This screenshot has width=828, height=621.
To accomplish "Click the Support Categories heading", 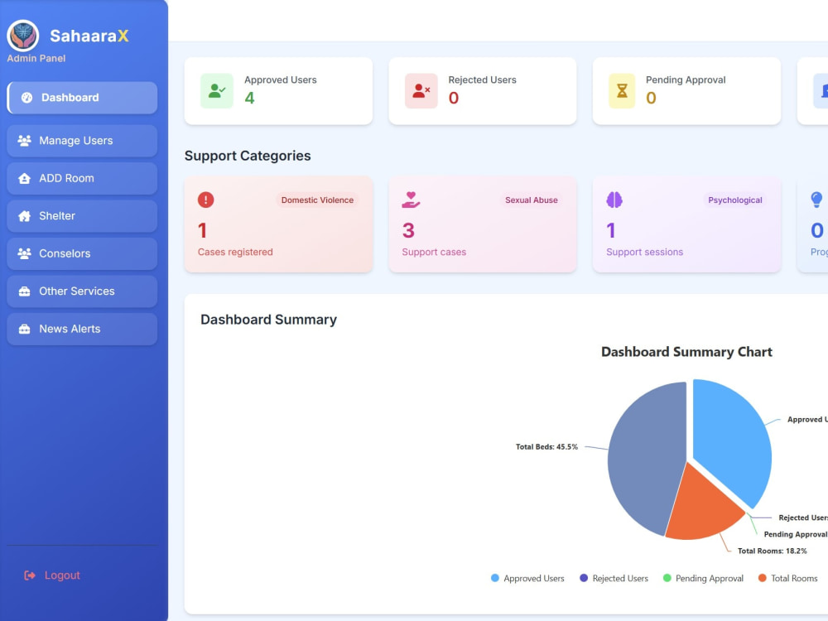I will 248,156.
